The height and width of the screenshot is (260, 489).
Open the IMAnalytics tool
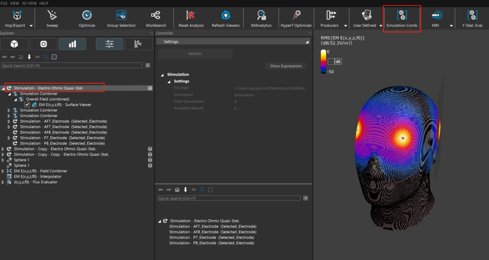[x=261, y=15]
